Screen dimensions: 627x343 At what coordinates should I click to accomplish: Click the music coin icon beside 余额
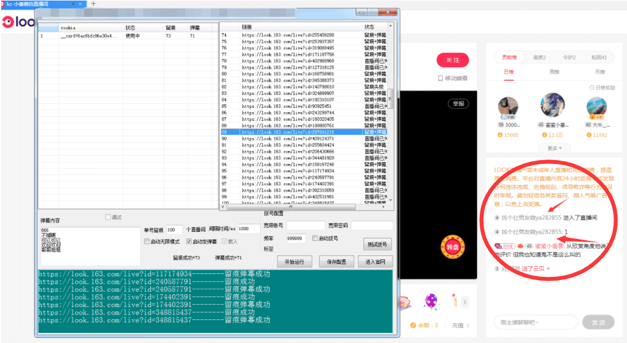413,326
